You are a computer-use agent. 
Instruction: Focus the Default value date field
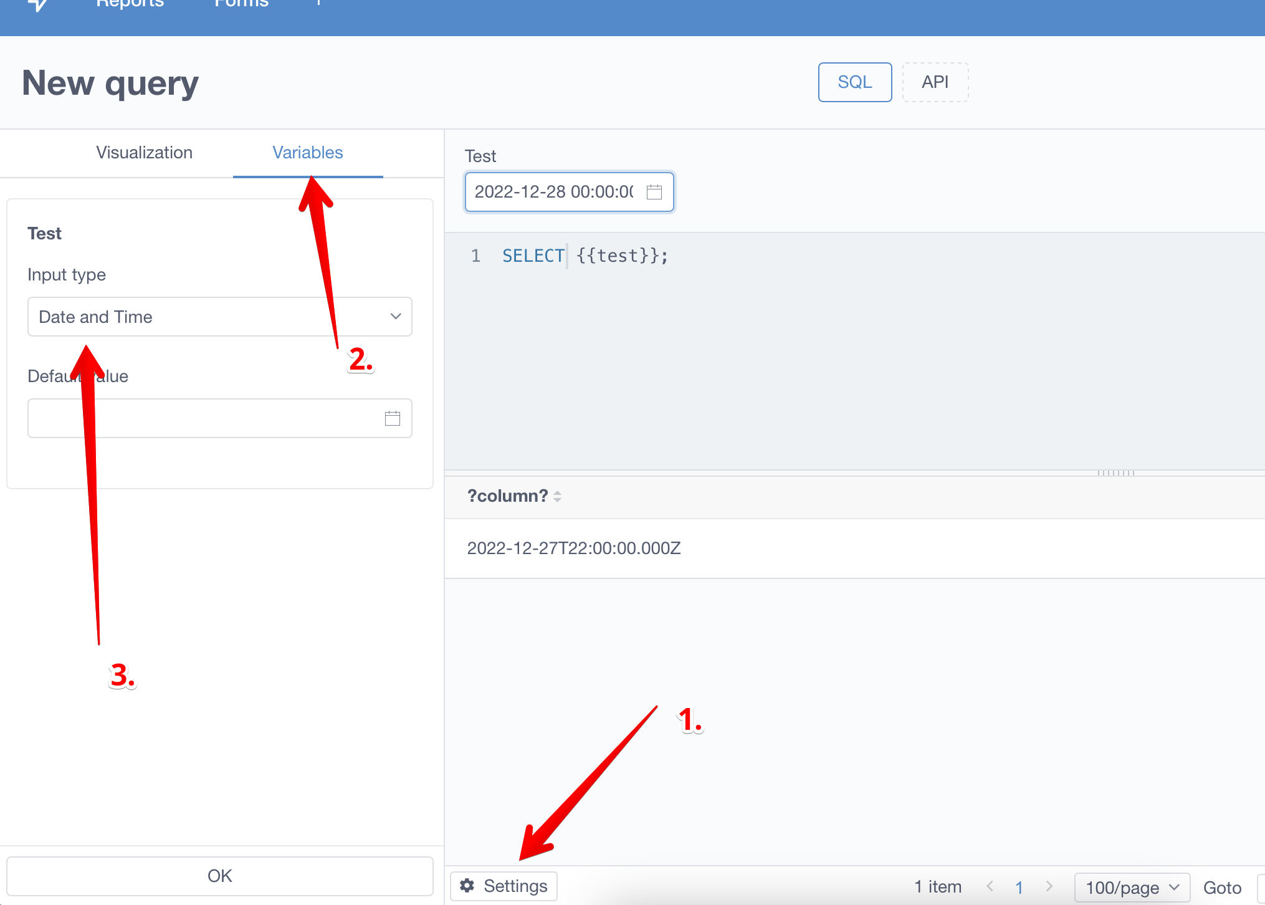coord(220,418)
